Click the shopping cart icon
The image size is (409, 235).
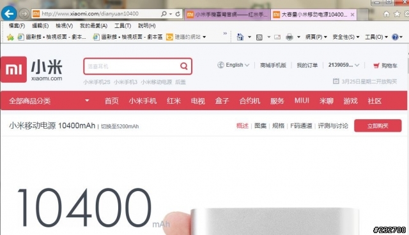pos(376,66)
